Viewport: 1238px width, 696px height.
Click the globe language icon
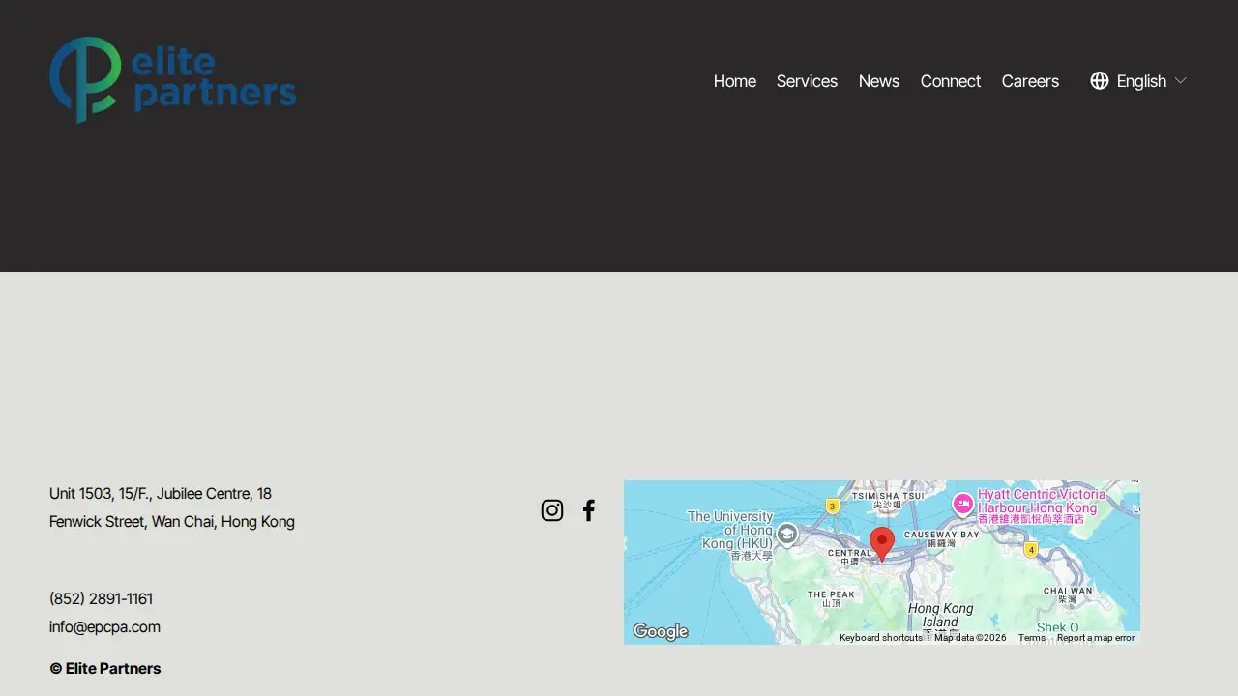[x=1100, y=81]
